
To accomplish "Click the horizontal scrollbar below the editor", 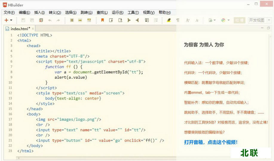I will [96, 158].
